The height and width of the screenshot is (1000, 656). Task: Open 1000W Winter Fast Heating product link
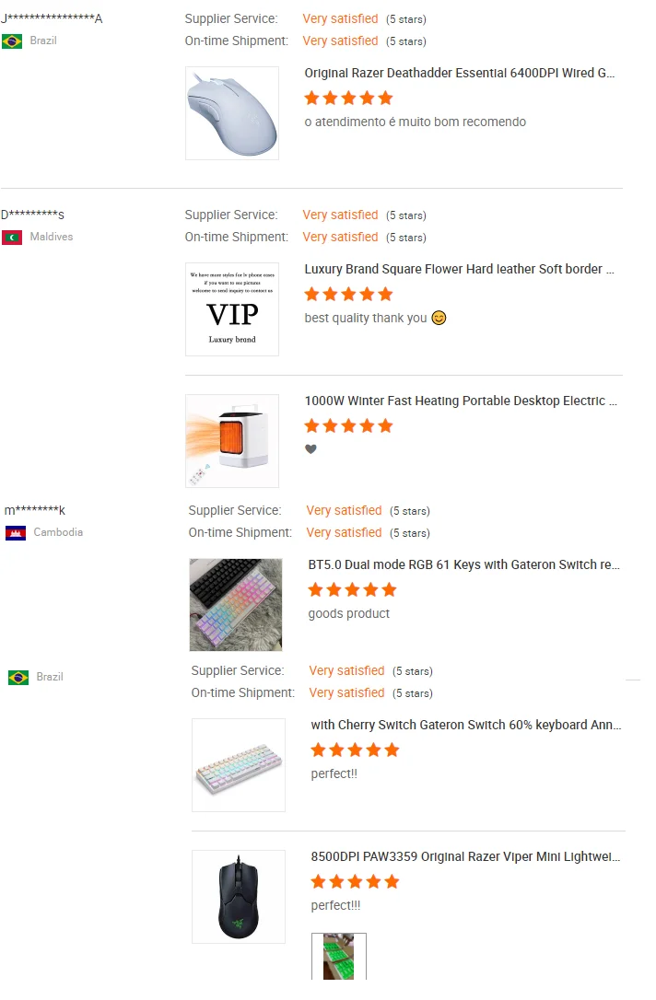pyautogui.click(x=461, y=401)
